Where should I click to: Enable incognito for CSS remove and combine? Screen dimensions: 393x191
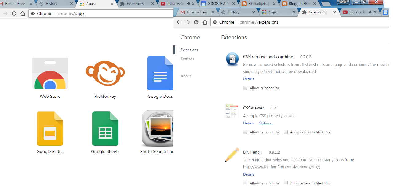[245, 88]
